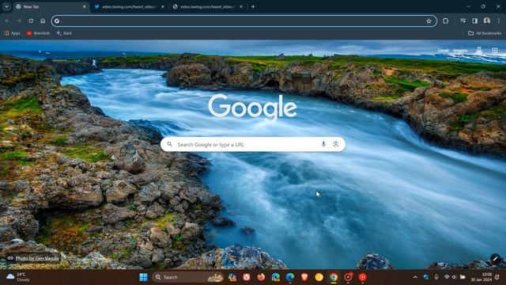
Task: Expand the tab search dropdown arrow
Action: pos(6,6)
